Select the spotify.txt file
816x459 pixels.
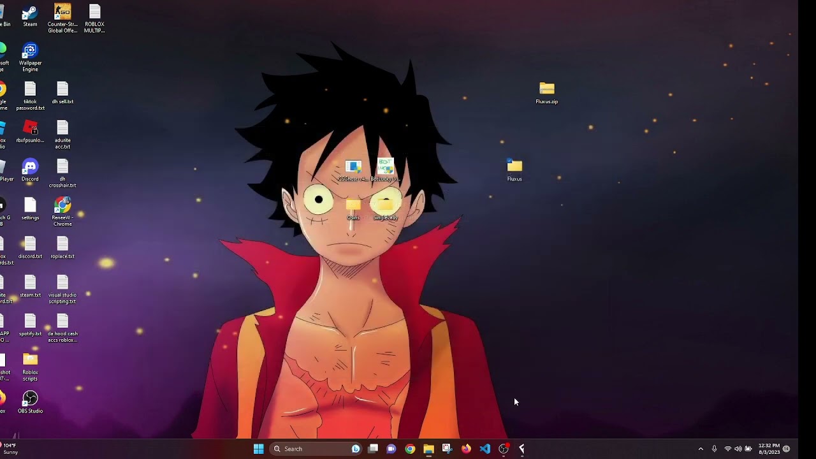point(30,325)
